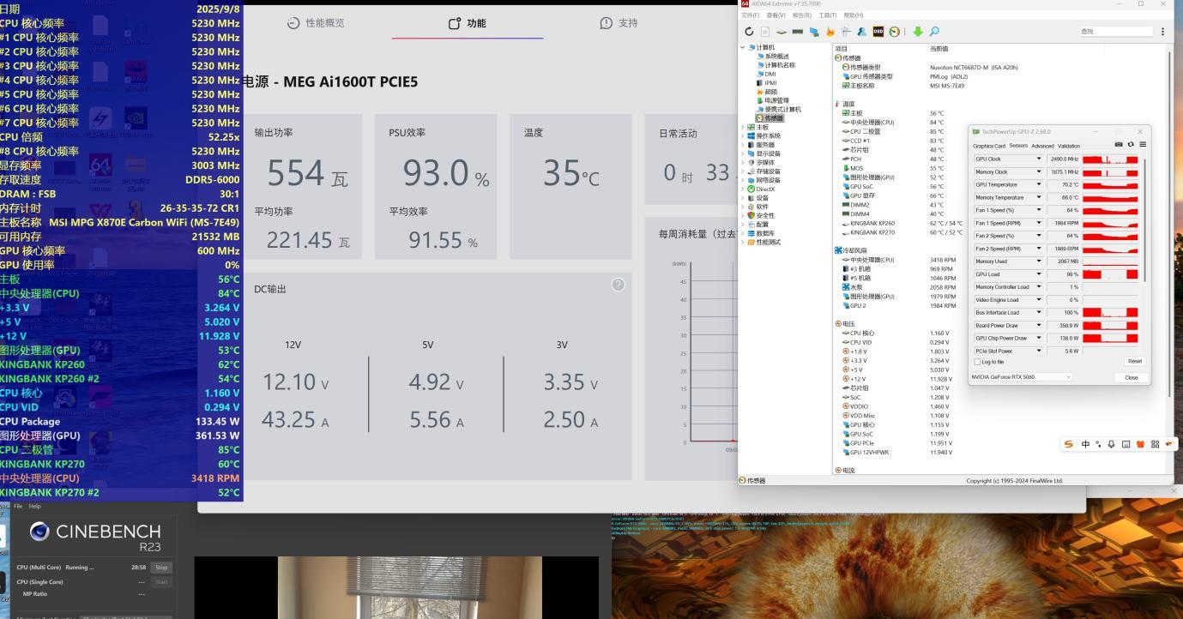Switch to the Validation tab in GPU-Z

pos(1069,146)
